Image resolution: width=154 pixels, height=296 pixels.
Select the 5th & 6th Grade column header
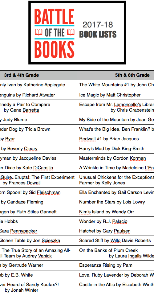tap(115, 75)
